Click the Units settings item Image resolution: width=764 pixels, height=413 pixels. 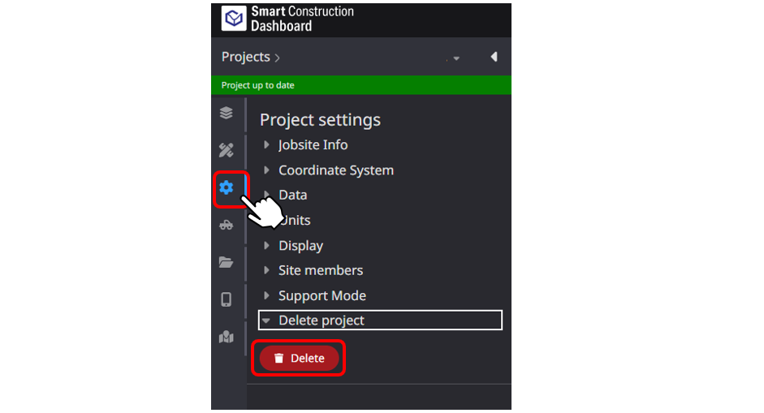click(x=296, y=220)
